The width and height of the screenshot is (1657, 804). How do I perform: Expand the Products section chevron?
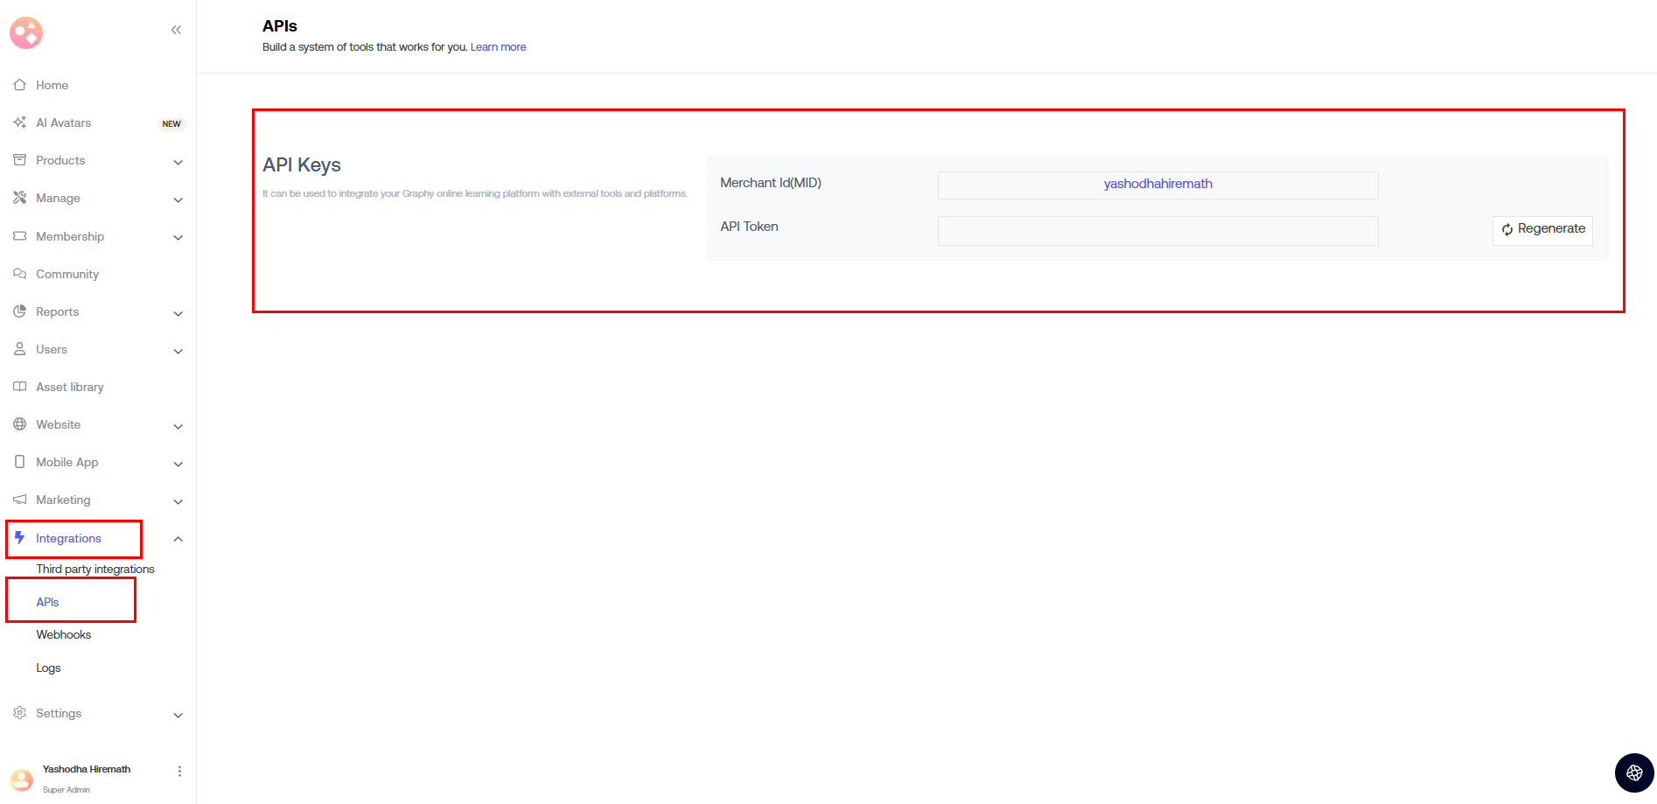178,162
